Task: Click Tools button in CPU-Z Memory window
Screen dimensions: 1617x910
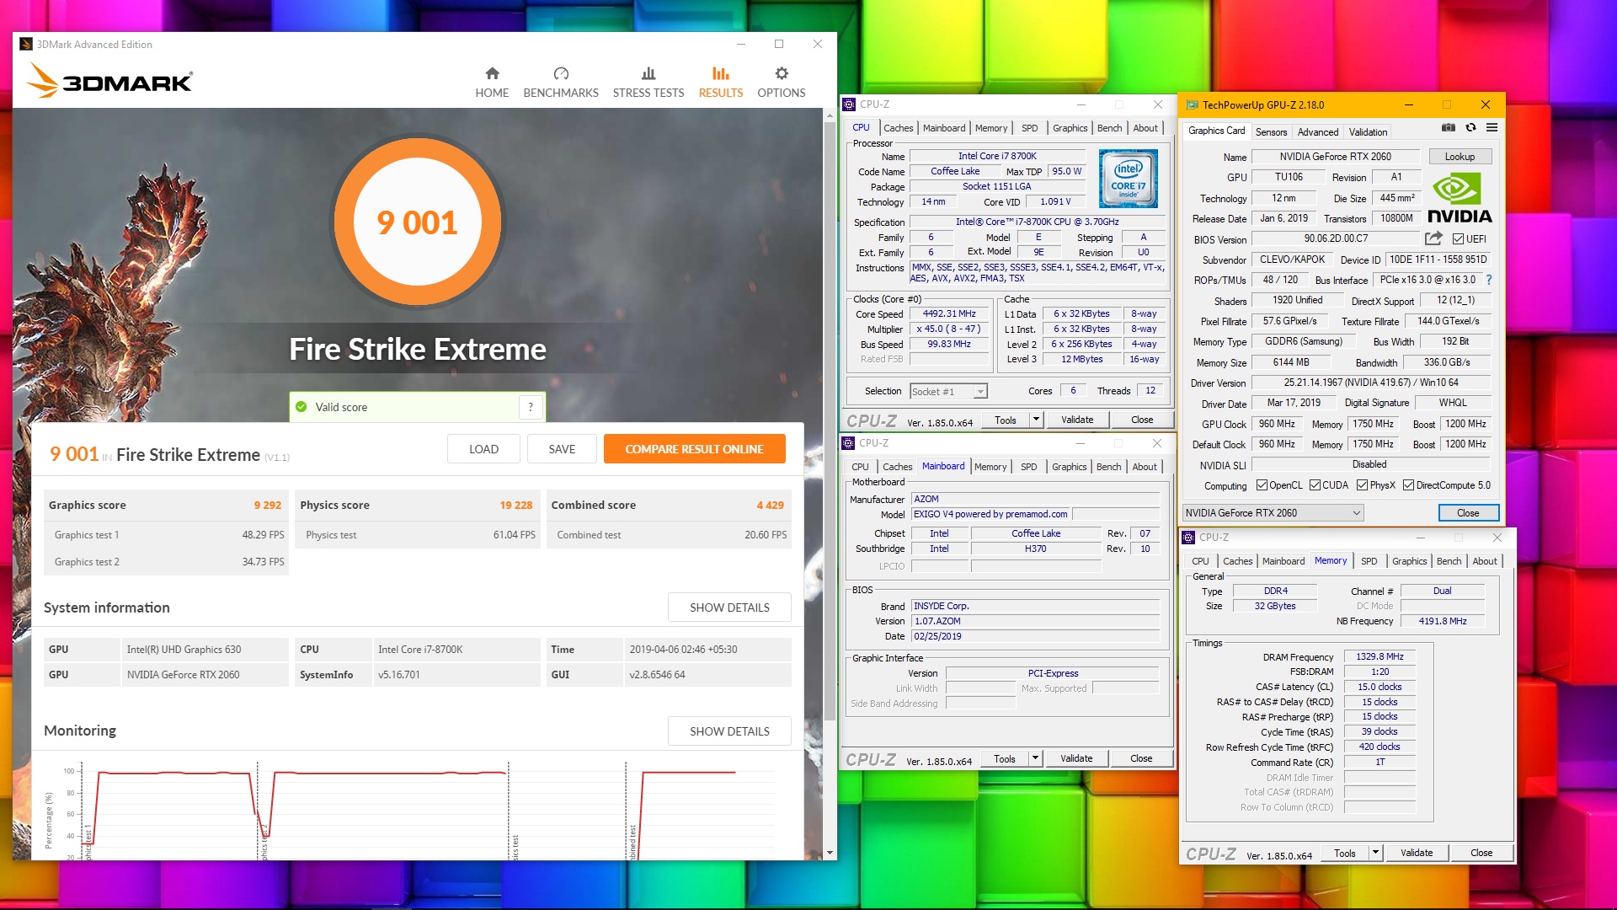Action: tap(1345, 853)
